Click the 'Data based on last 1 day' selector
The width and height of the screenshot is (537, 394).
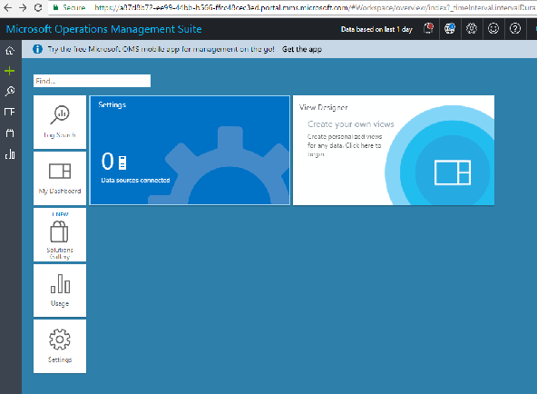(376, 29)
